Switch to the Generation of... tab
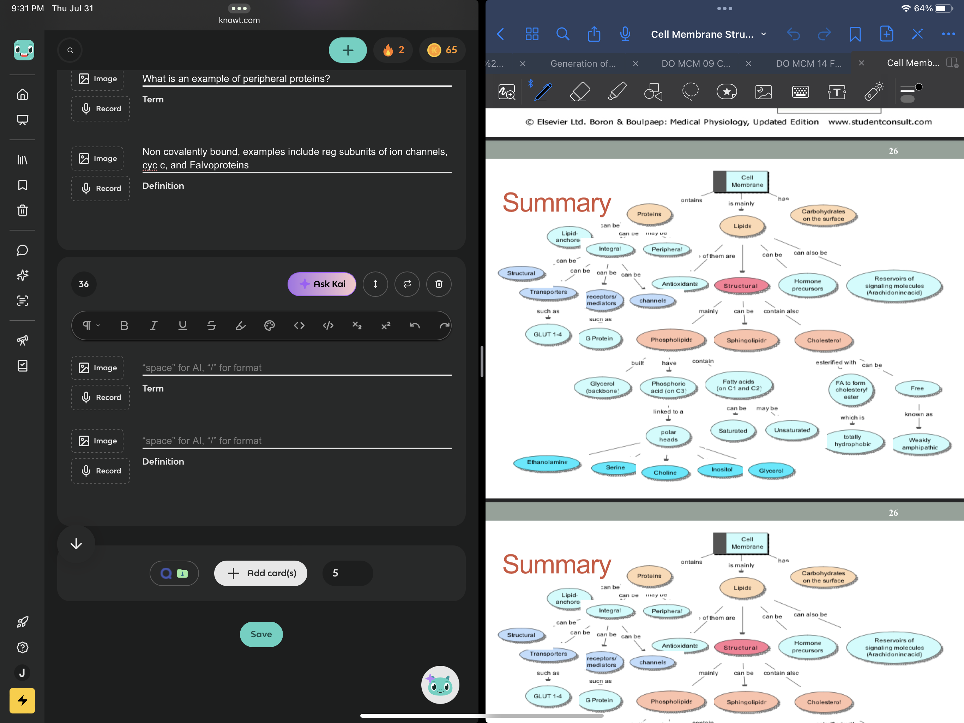964x723 pixels. pyautogui.click(x=583, y=64)
